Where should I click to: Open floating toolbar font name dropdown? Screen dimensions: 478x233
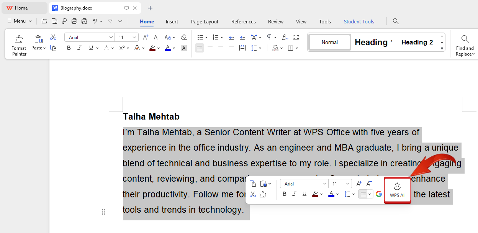[x=325, y=184]
